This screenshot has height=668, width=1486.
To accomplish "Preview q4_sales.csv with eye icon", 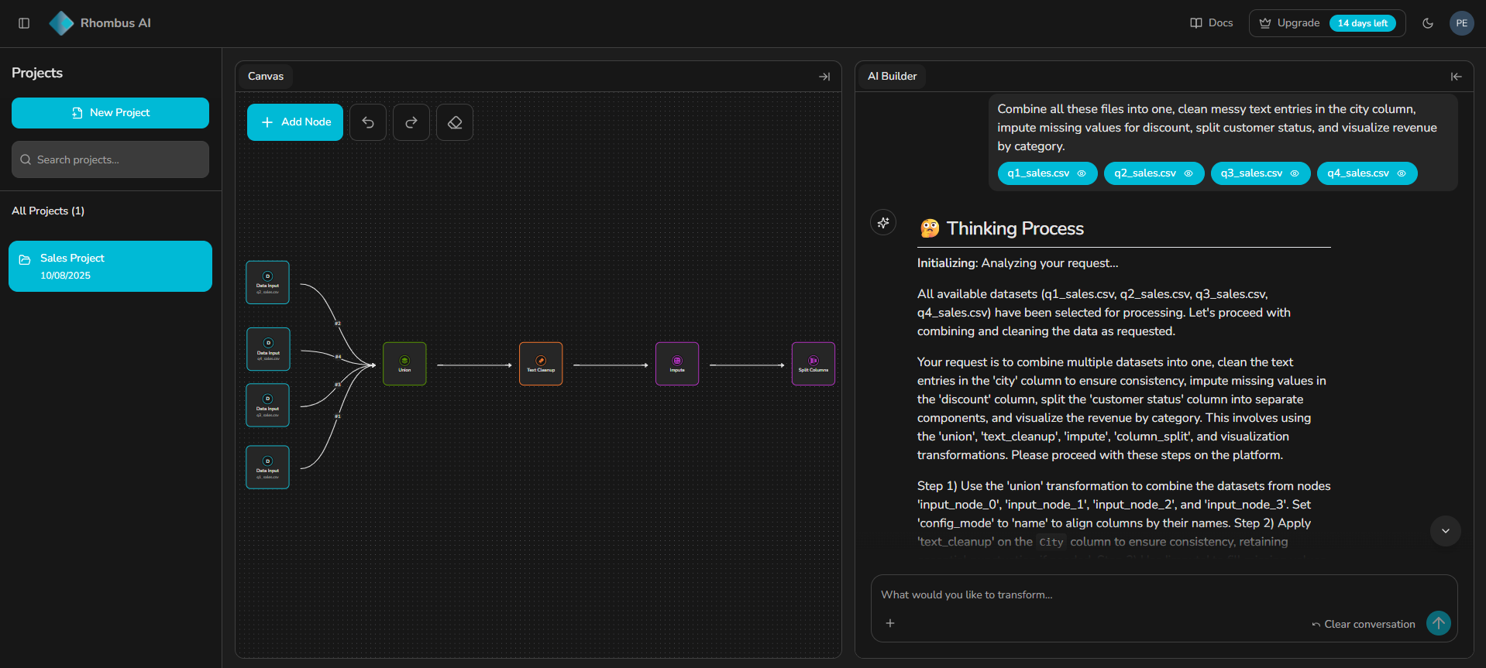I will coord(1402,173).
